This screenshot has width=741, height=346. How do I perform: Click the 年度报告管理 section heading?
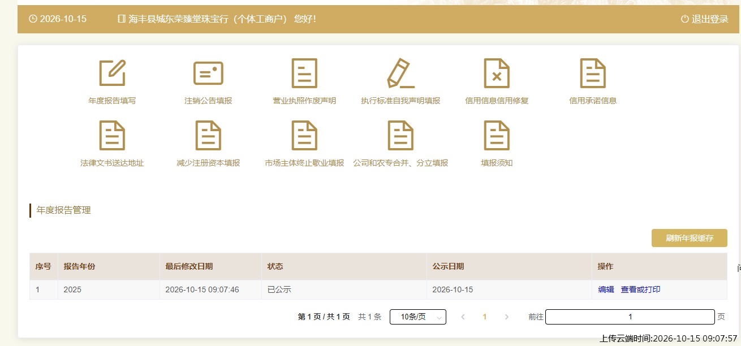(x=64, y=210)
